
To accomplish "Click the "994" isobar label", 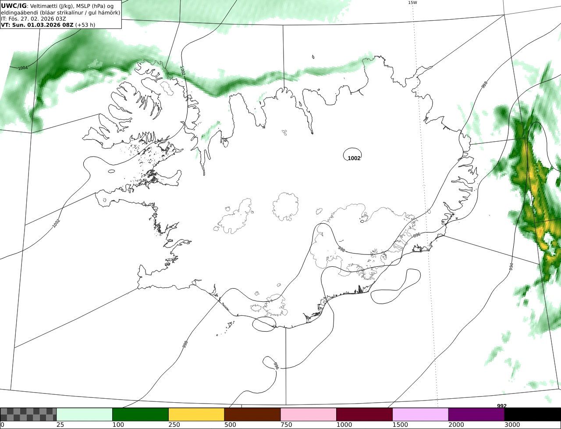I will (511, 267).
